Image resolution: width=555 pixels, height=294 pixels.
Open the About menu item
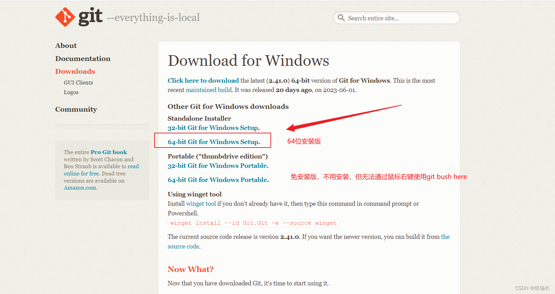click(66, 45)
